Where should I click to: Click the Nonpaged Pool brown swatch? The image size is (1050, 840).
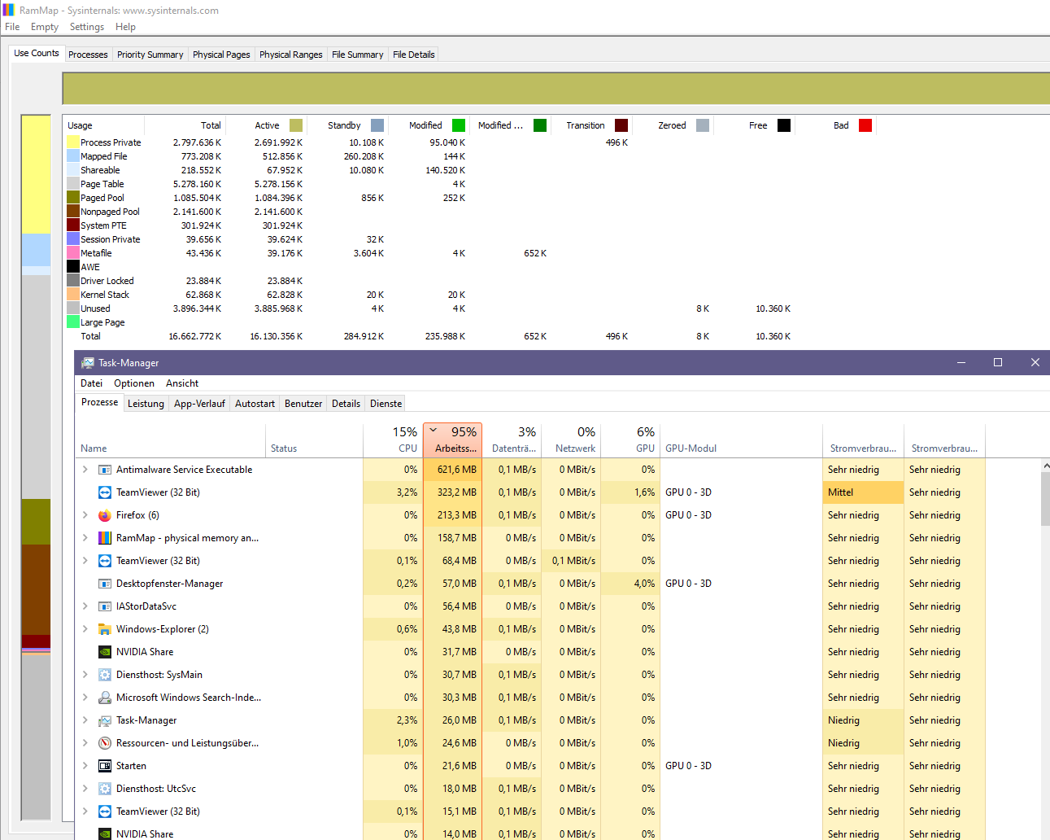[73, 212]
